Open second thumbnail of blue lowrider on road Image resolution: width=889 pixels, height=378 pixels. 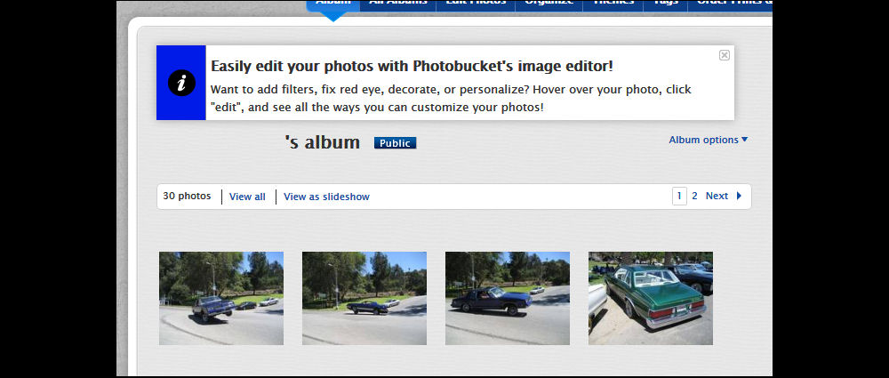364,299
